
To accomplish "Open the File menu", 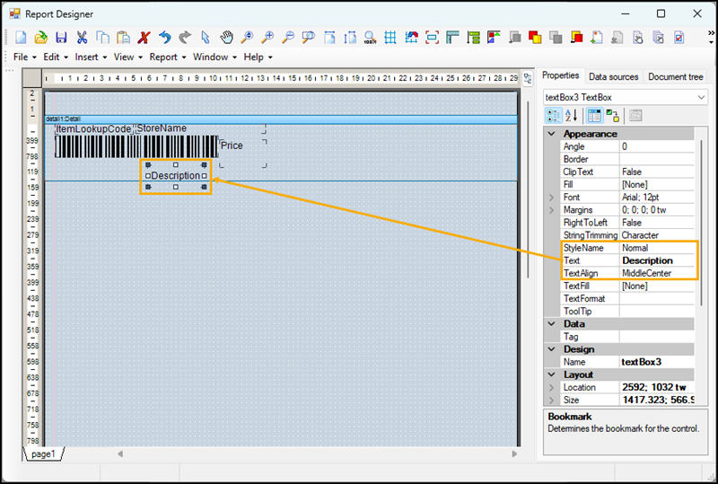I will pos(24,57).
